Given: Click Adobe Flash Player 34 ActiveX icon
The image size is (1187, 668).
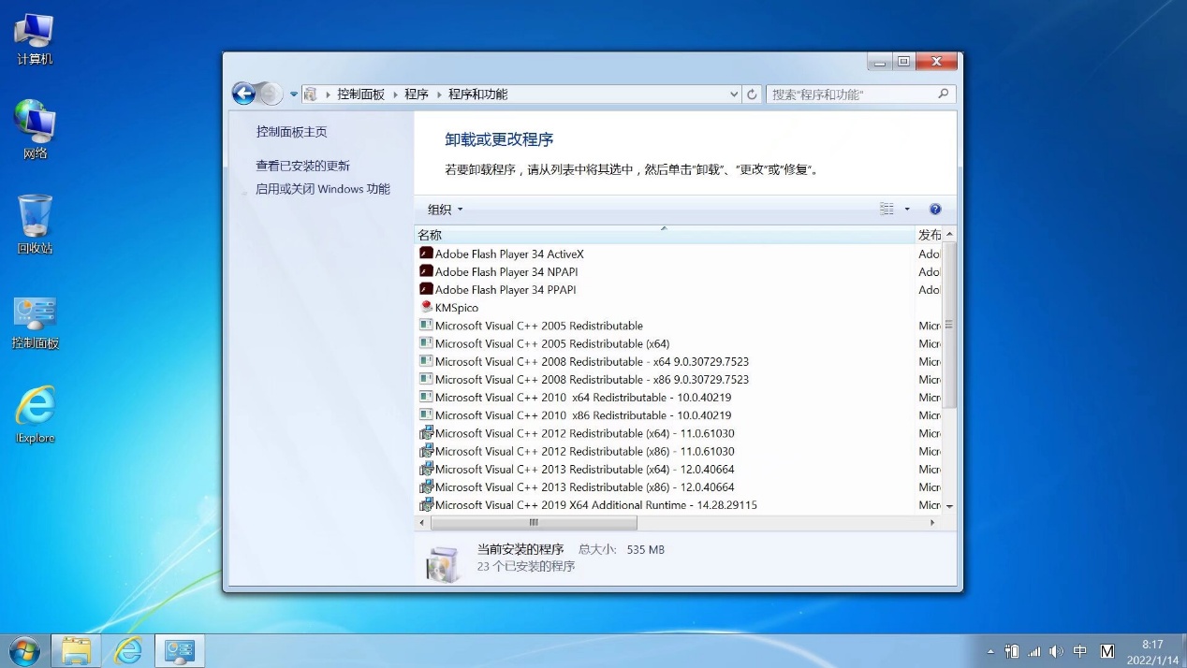Looking at the screenshot, I should click(x=426, y=254).
